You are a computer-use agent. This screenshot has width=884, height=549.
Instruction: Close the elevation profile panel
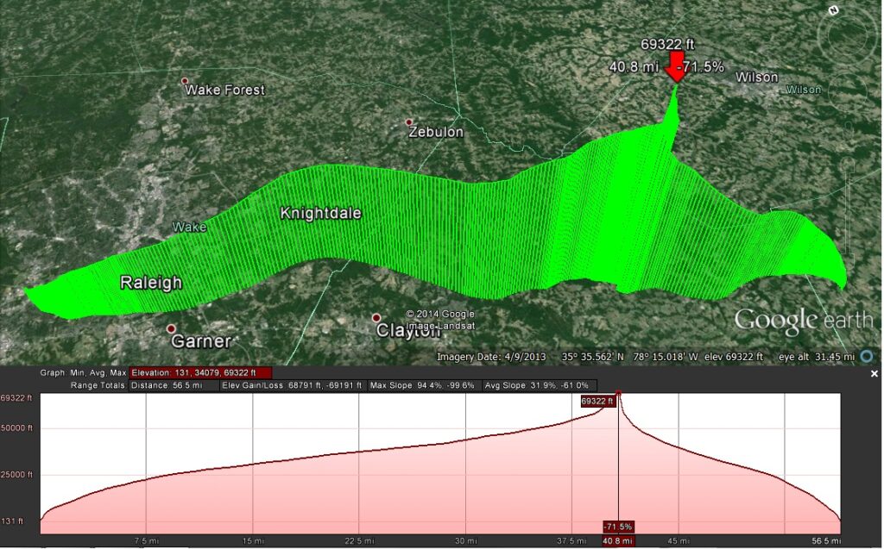click(874, 374)
